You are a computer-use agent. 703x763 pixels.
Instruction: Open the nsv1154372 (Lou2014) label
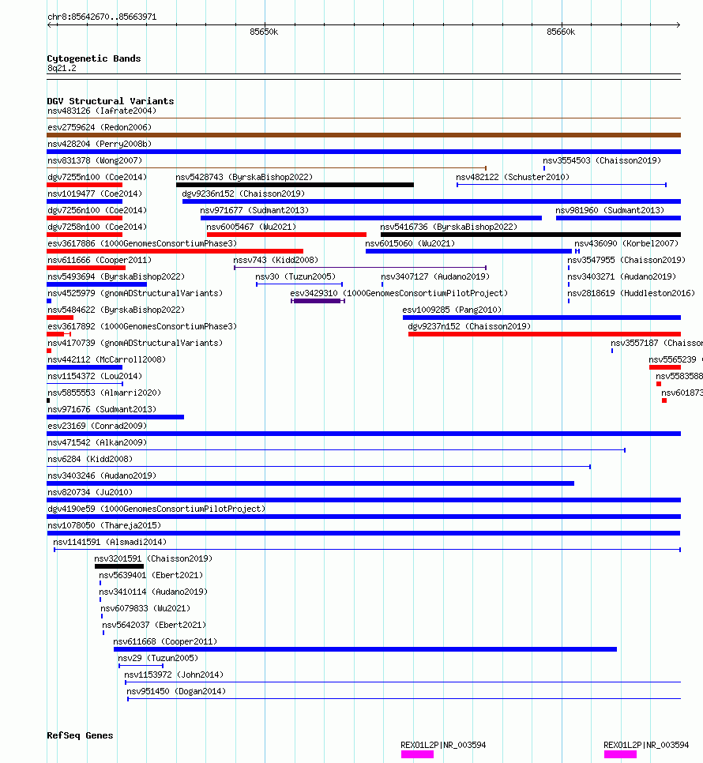94,376
